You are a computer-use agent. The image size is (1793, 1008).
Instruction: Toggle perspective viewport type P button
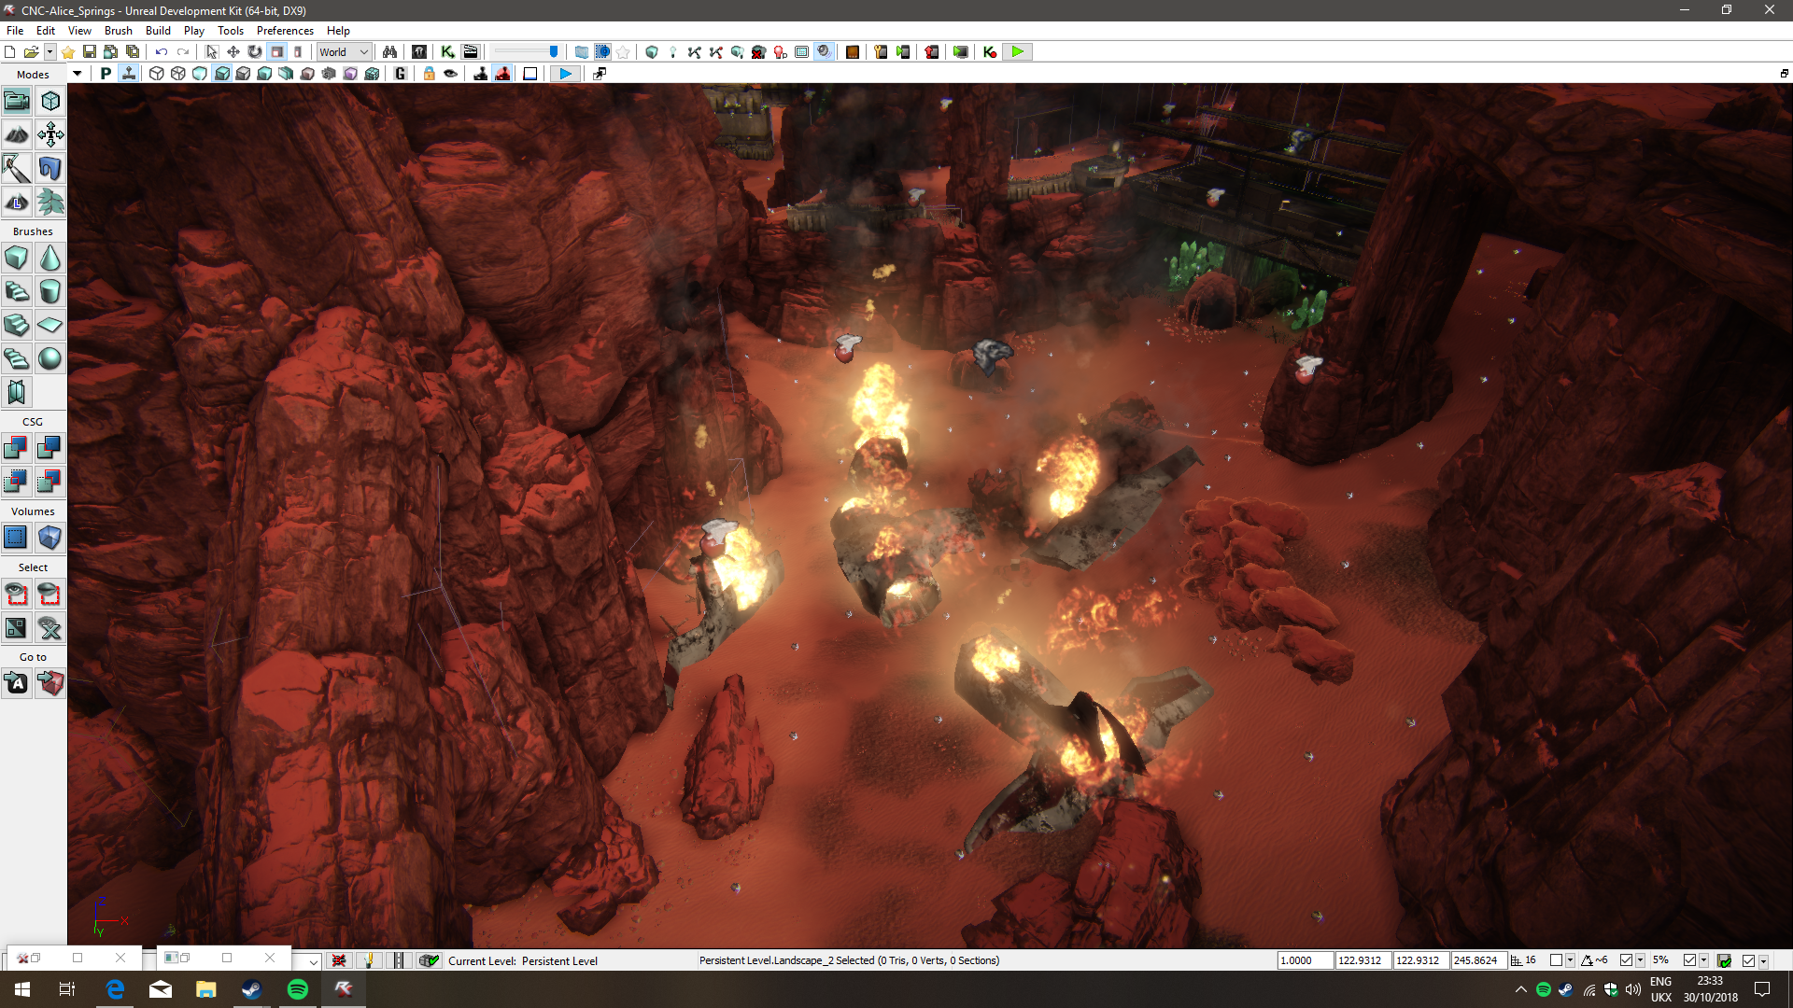coord(106,74)
